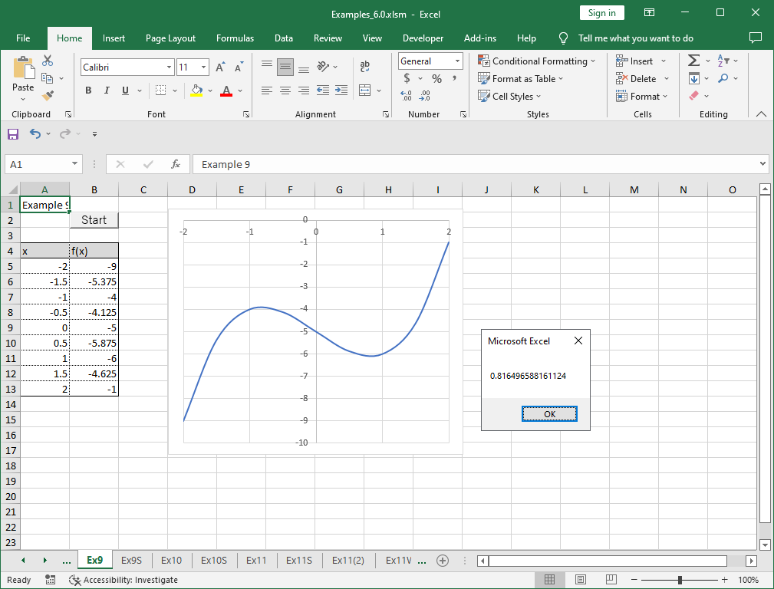Toggle Wrap Text option
Viewport: 774px width, 589px height.
(x=365, y=67)
